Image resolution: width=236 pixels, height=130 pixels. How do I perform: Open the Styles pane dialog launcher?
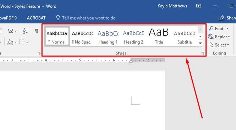(203, 53)
